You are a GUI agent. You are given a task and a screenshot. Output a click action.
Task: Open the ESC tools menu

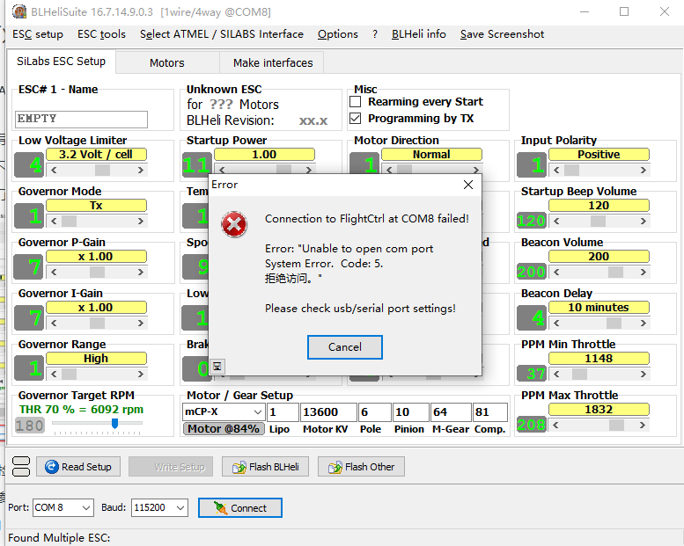(101, 34)
